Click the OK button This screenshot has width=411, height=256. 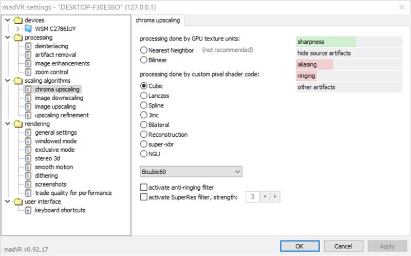coord(300,246)
